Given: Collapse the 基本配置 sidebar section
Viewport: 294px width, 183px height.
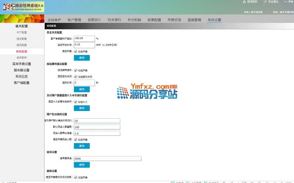Looking at the screenshot, I should tap(22, 26).
